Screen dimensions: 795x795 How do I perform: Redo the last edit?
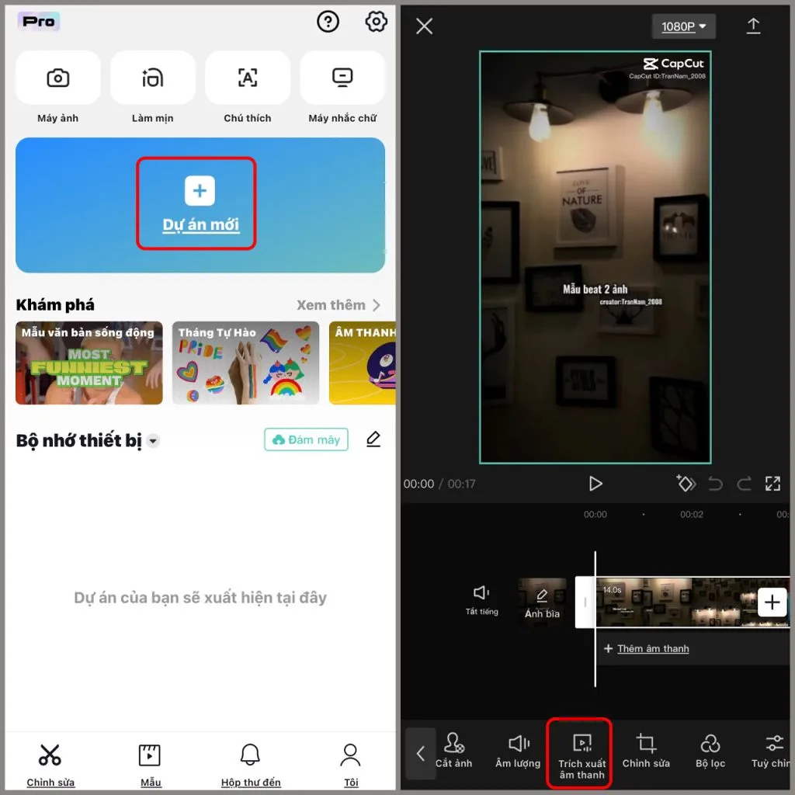[745, 484]
